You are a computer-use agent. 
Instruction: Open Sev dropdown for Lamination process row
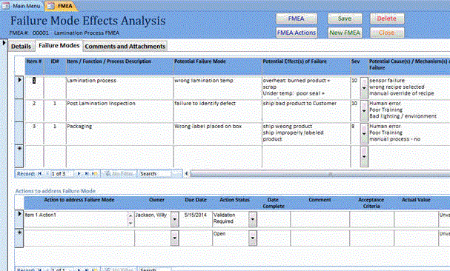click(364, 88)
